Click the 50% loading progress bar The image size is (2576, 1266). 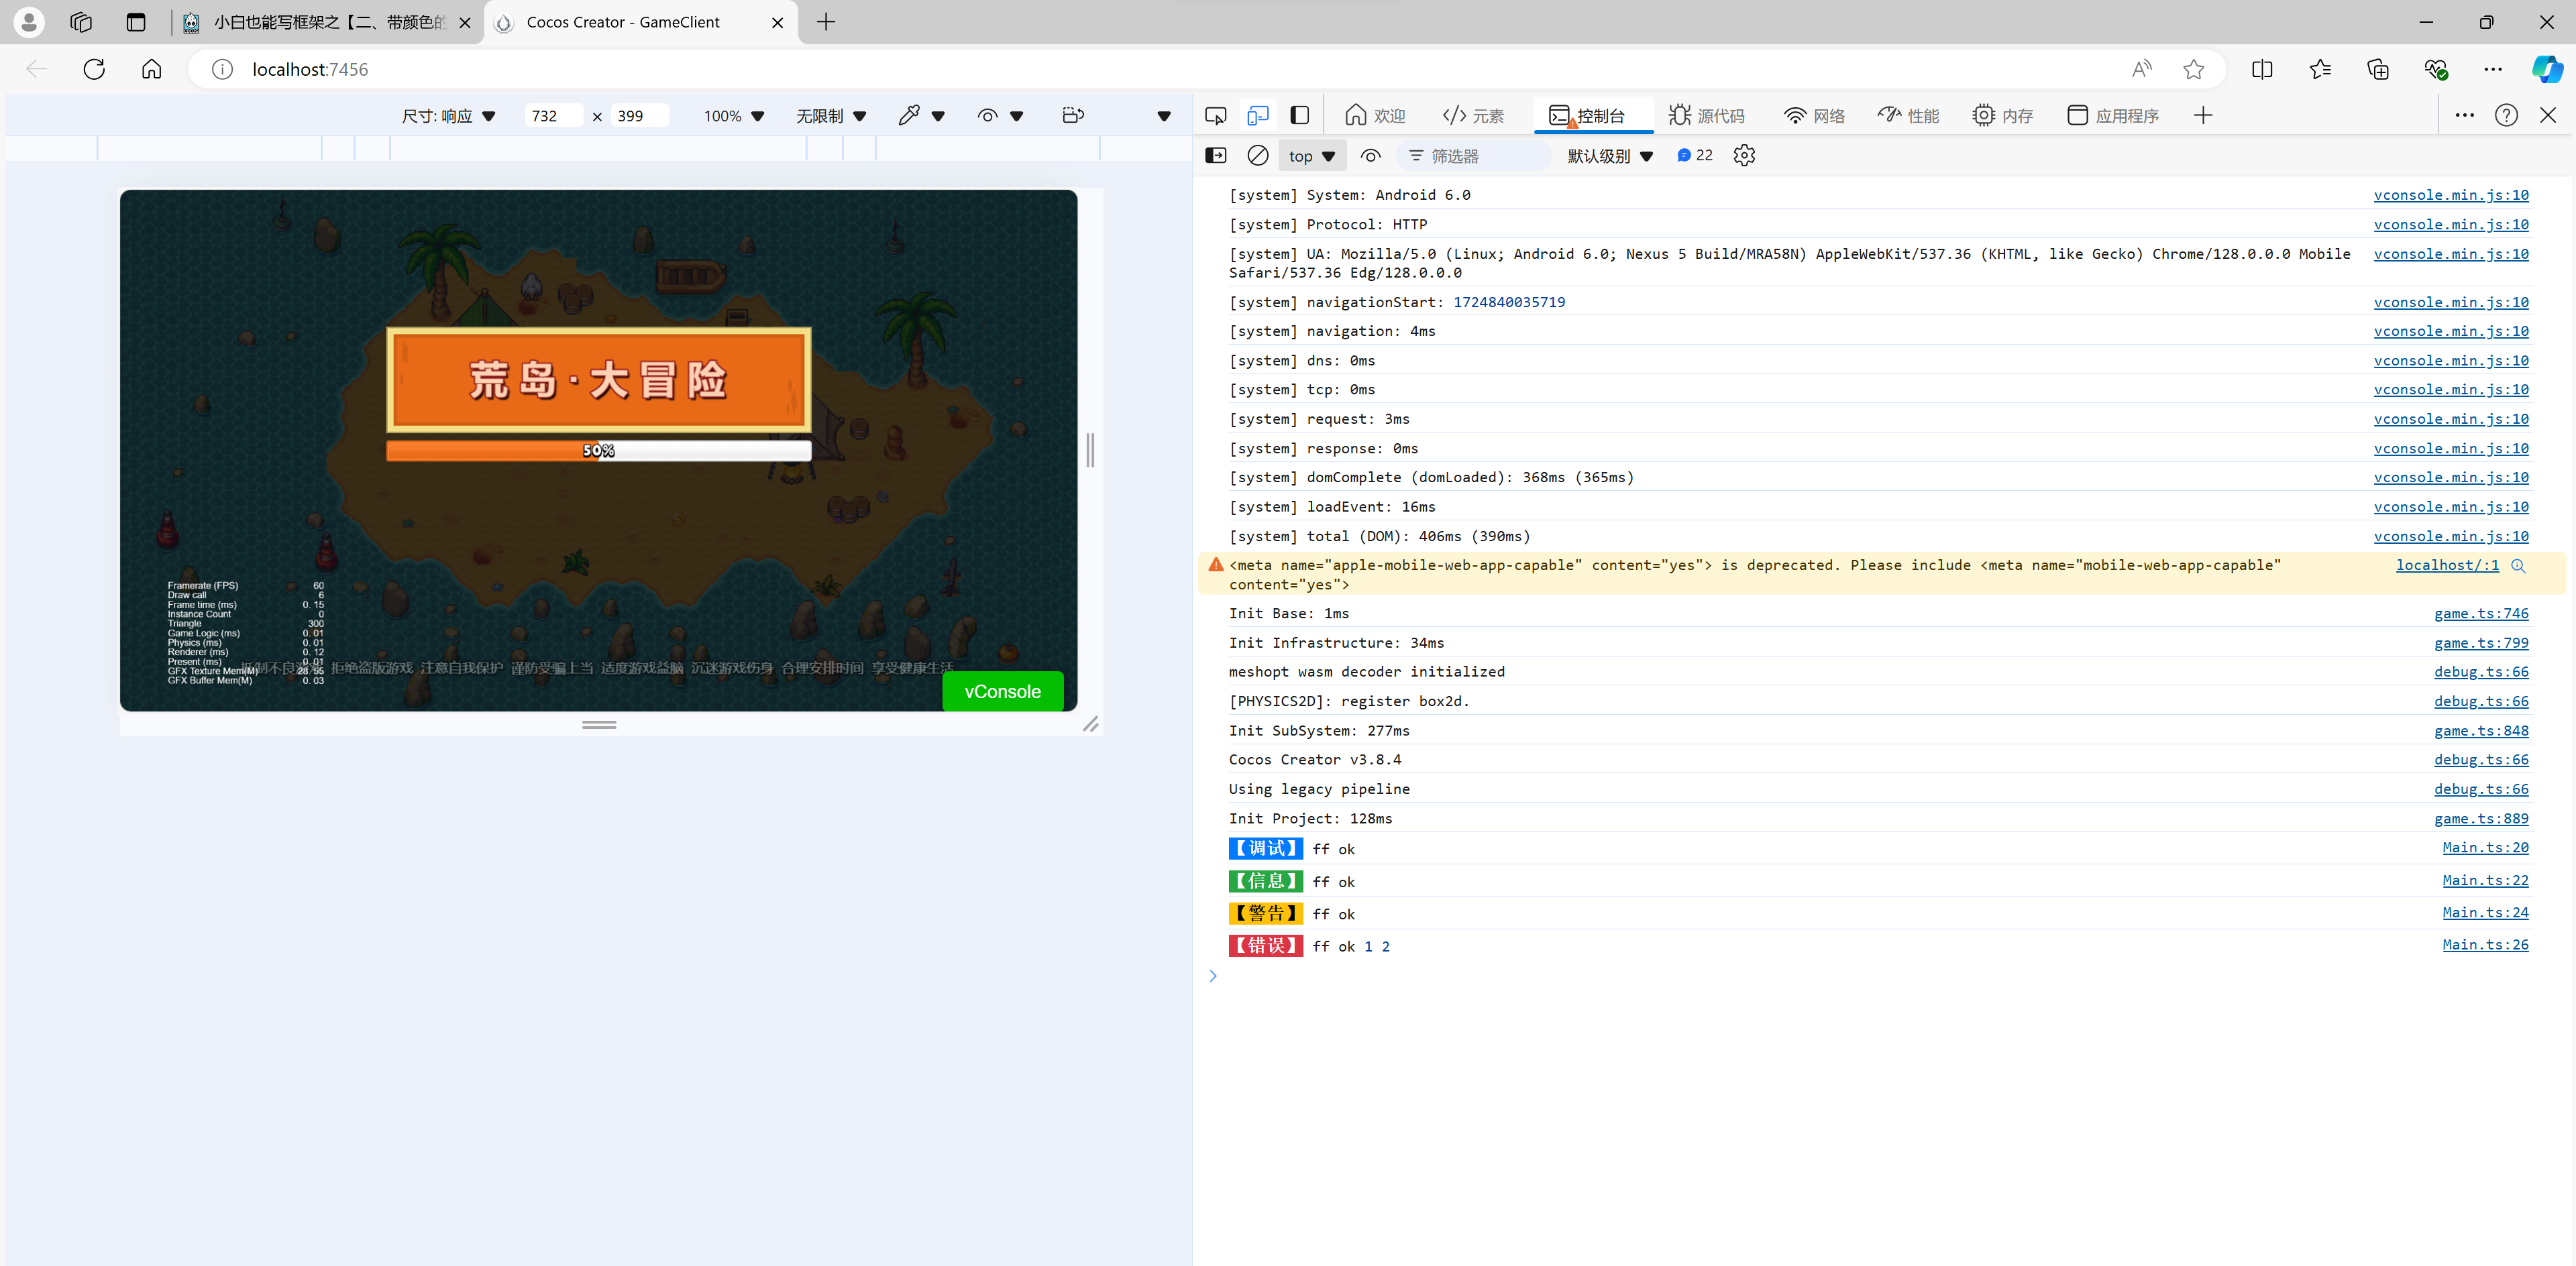point(598,451)
